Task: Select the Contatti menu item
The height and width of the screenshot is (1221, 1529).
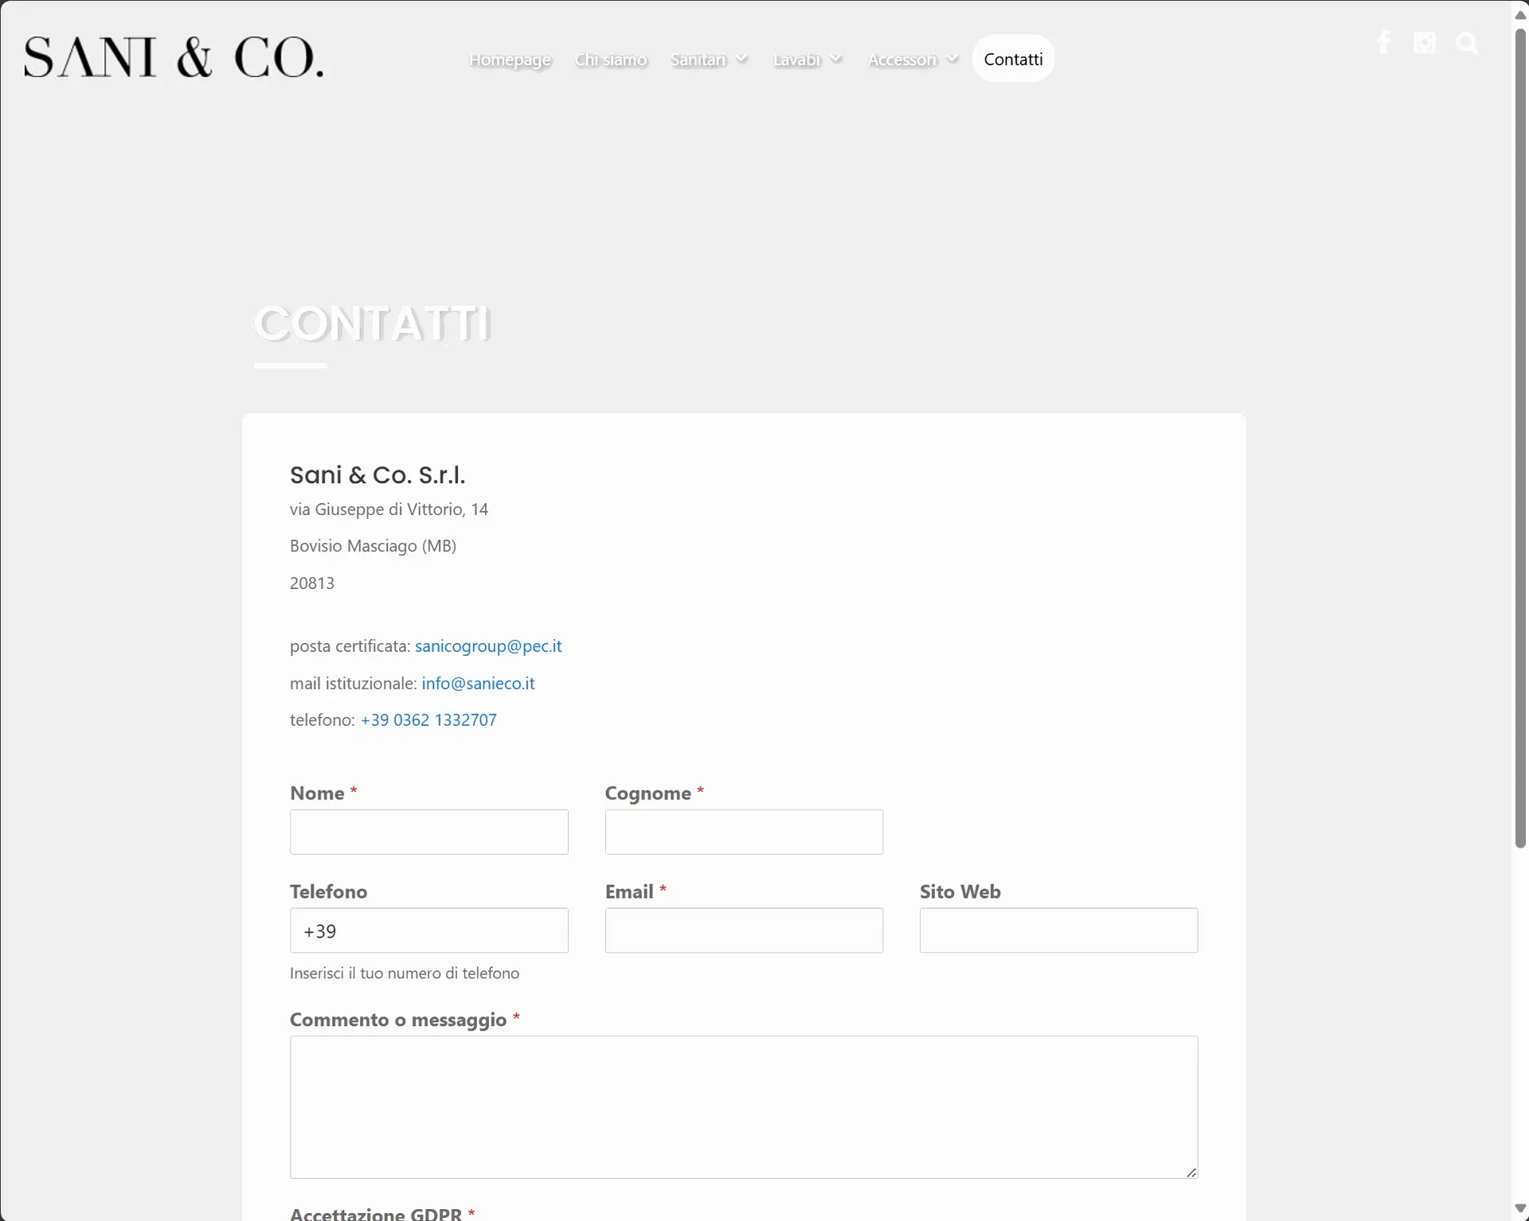Action: (x=1013, y=59)
